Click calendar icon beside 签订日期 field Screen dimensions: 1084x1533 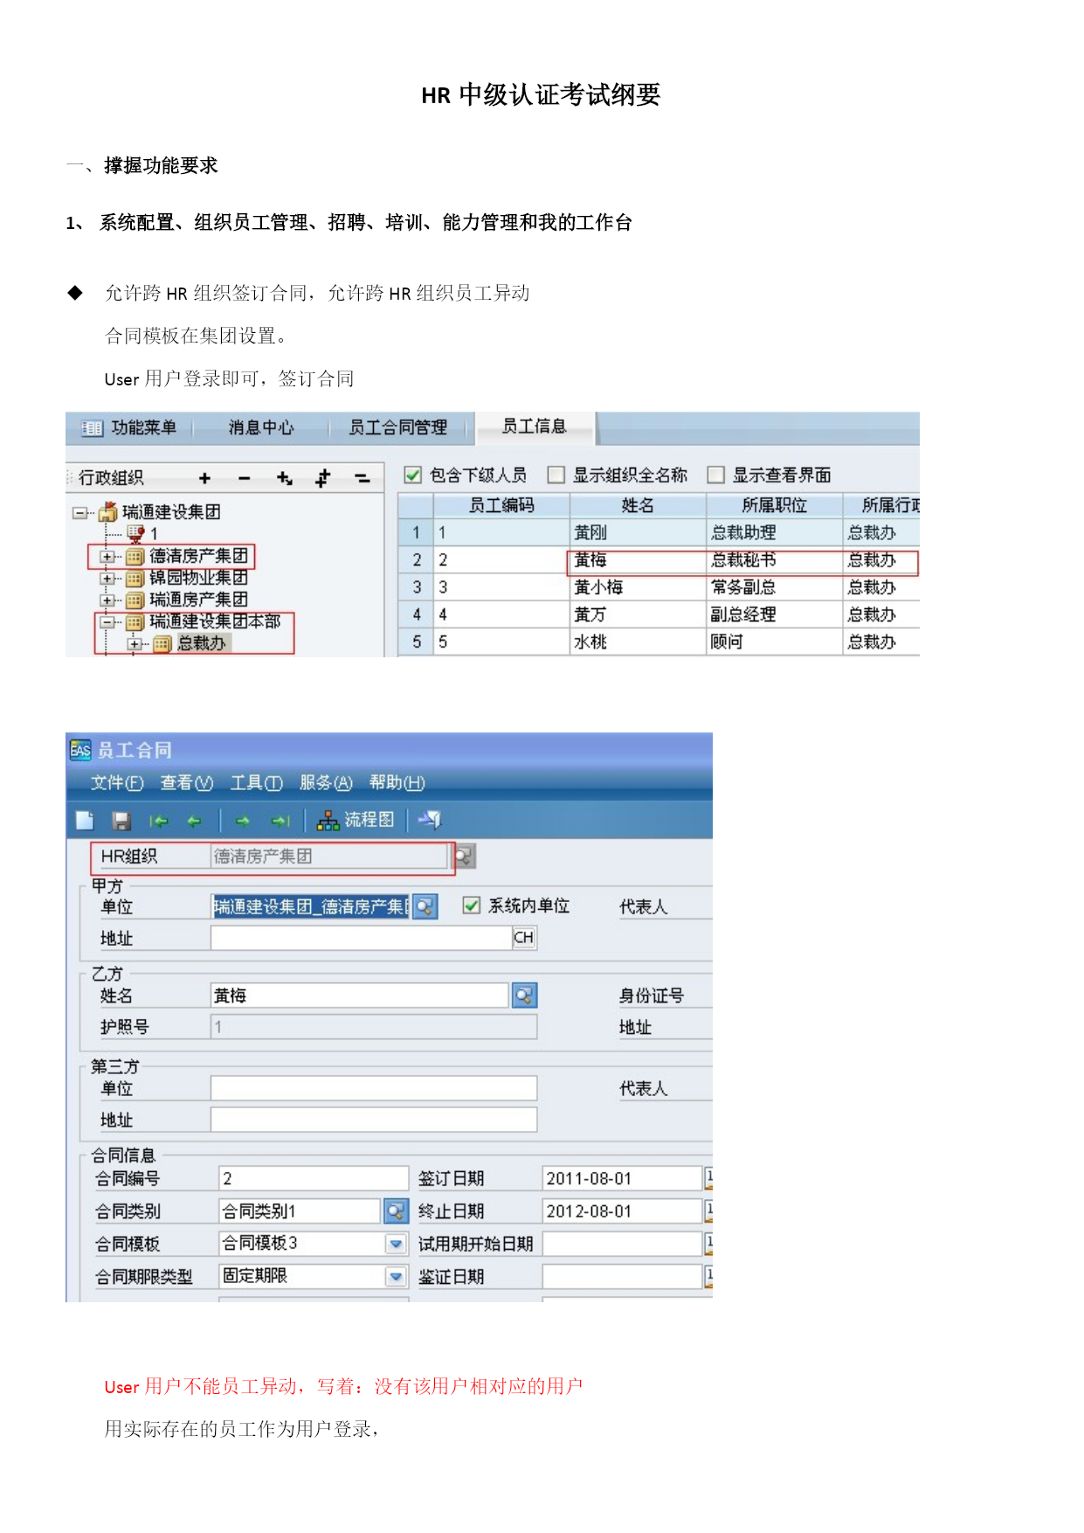click(x=708, y=1178)
